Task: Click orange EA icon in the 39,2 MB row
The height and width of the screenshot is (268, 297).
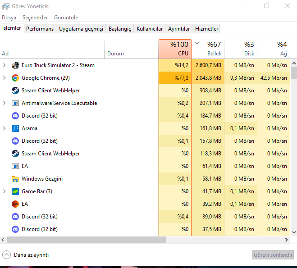Action: (15, 204)
